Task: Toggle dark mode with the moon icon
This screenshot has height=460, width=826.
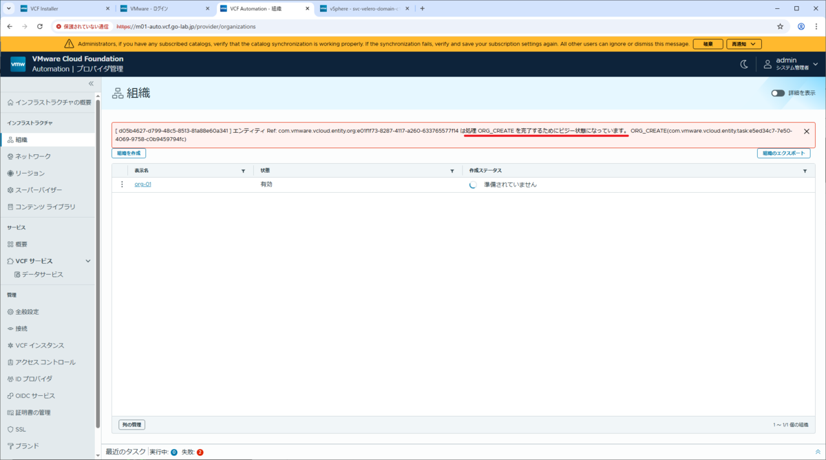Action: tap(744, 64)
